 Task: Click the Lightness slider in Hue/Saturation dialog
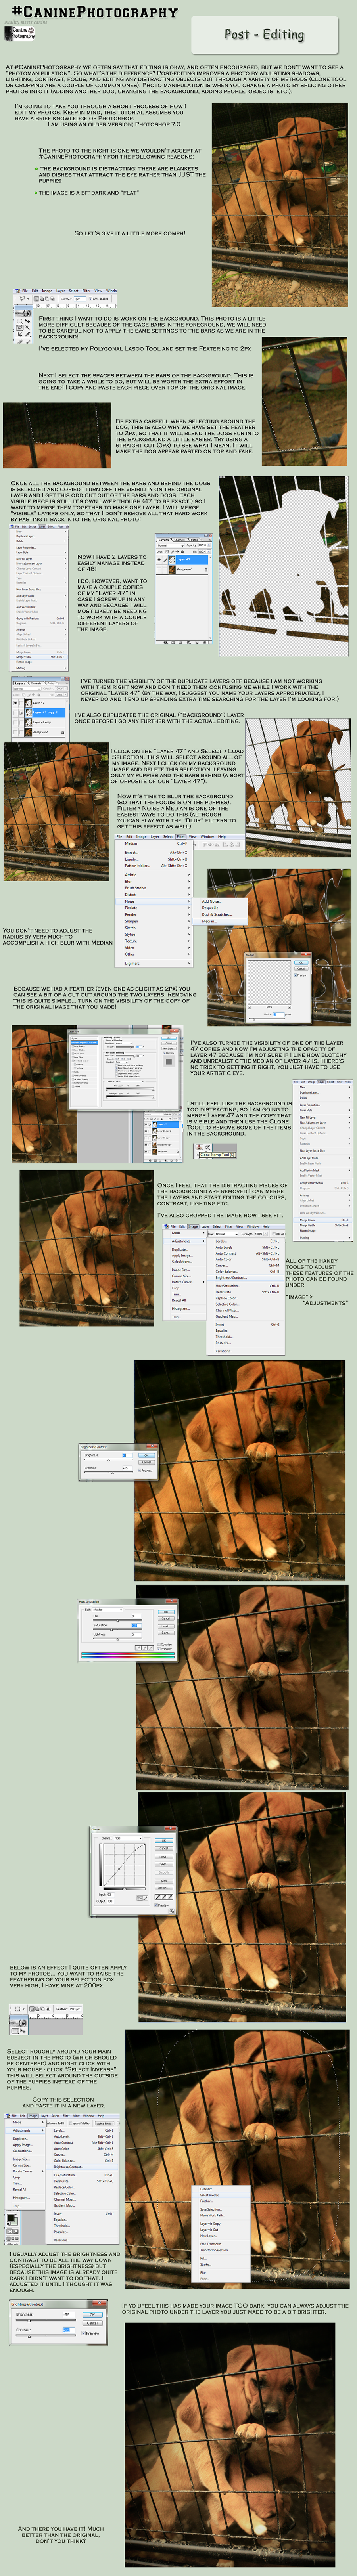(118, 1639)
